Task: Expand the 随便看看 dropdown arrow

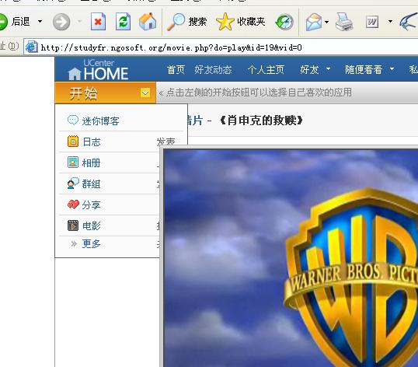Action: [x=392, y=68]
